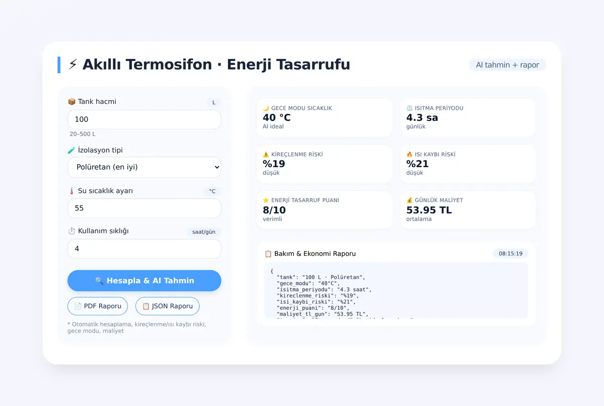Click the JSON line "gece_modu": "40°C"
The height and width of the screenshot is (406, 604).
click(x=308, y=283)
